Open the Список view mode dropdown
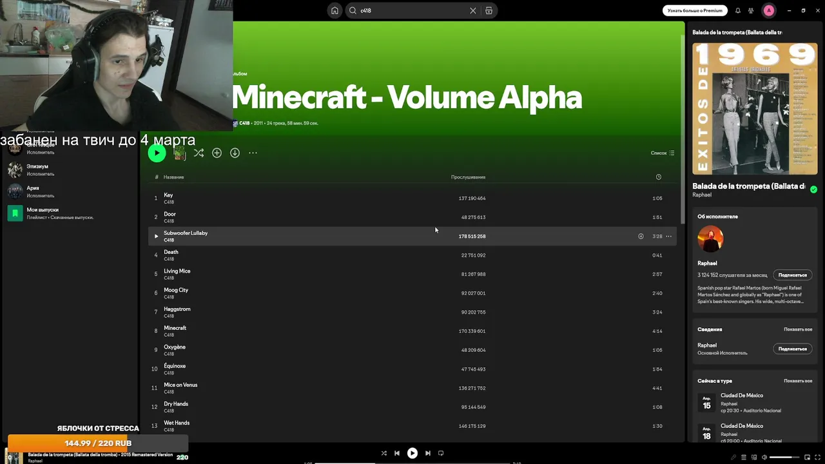The height and width of the screenshot is (464, 825). click(663, 153)
